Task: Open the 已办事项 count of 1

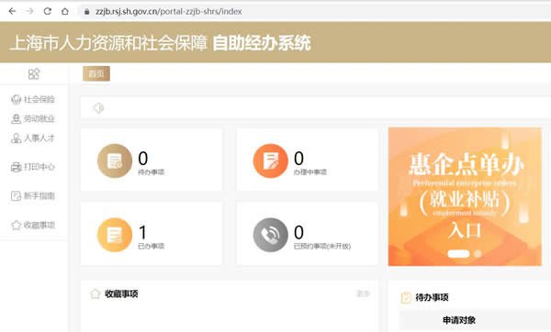Action: tap(142, 232)
